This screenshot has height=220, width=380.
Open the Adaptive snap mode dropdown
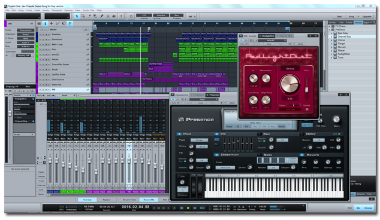pyautogui.click(x=161, y=15)
